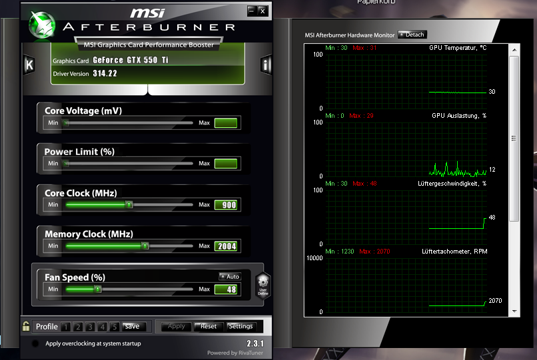Click the GPU Temperatur graph
This screenshot has height=360, width=537.
pos(406,82)
